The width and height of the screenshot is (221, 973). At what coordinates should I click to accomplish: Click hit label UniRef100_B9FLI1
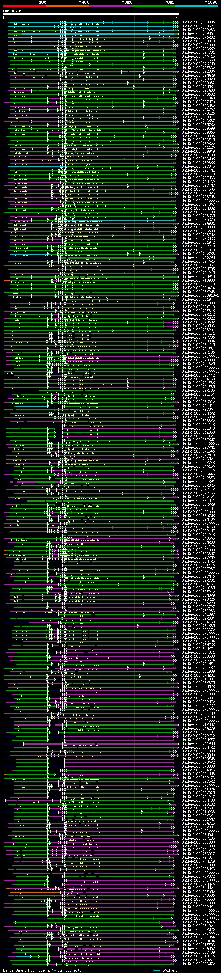[198, 333]
